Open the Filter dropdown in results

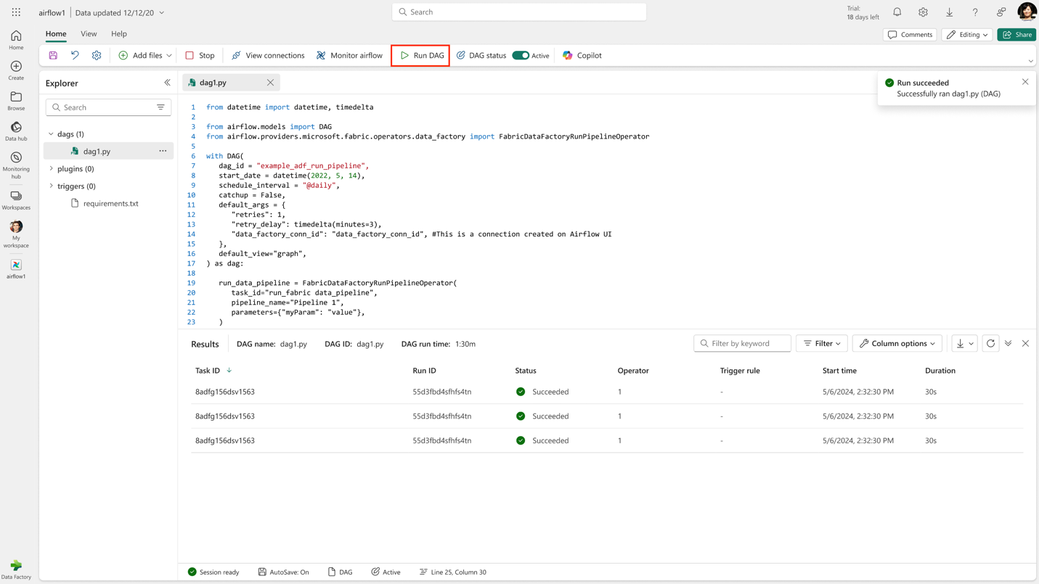click(x=822, y=343)
